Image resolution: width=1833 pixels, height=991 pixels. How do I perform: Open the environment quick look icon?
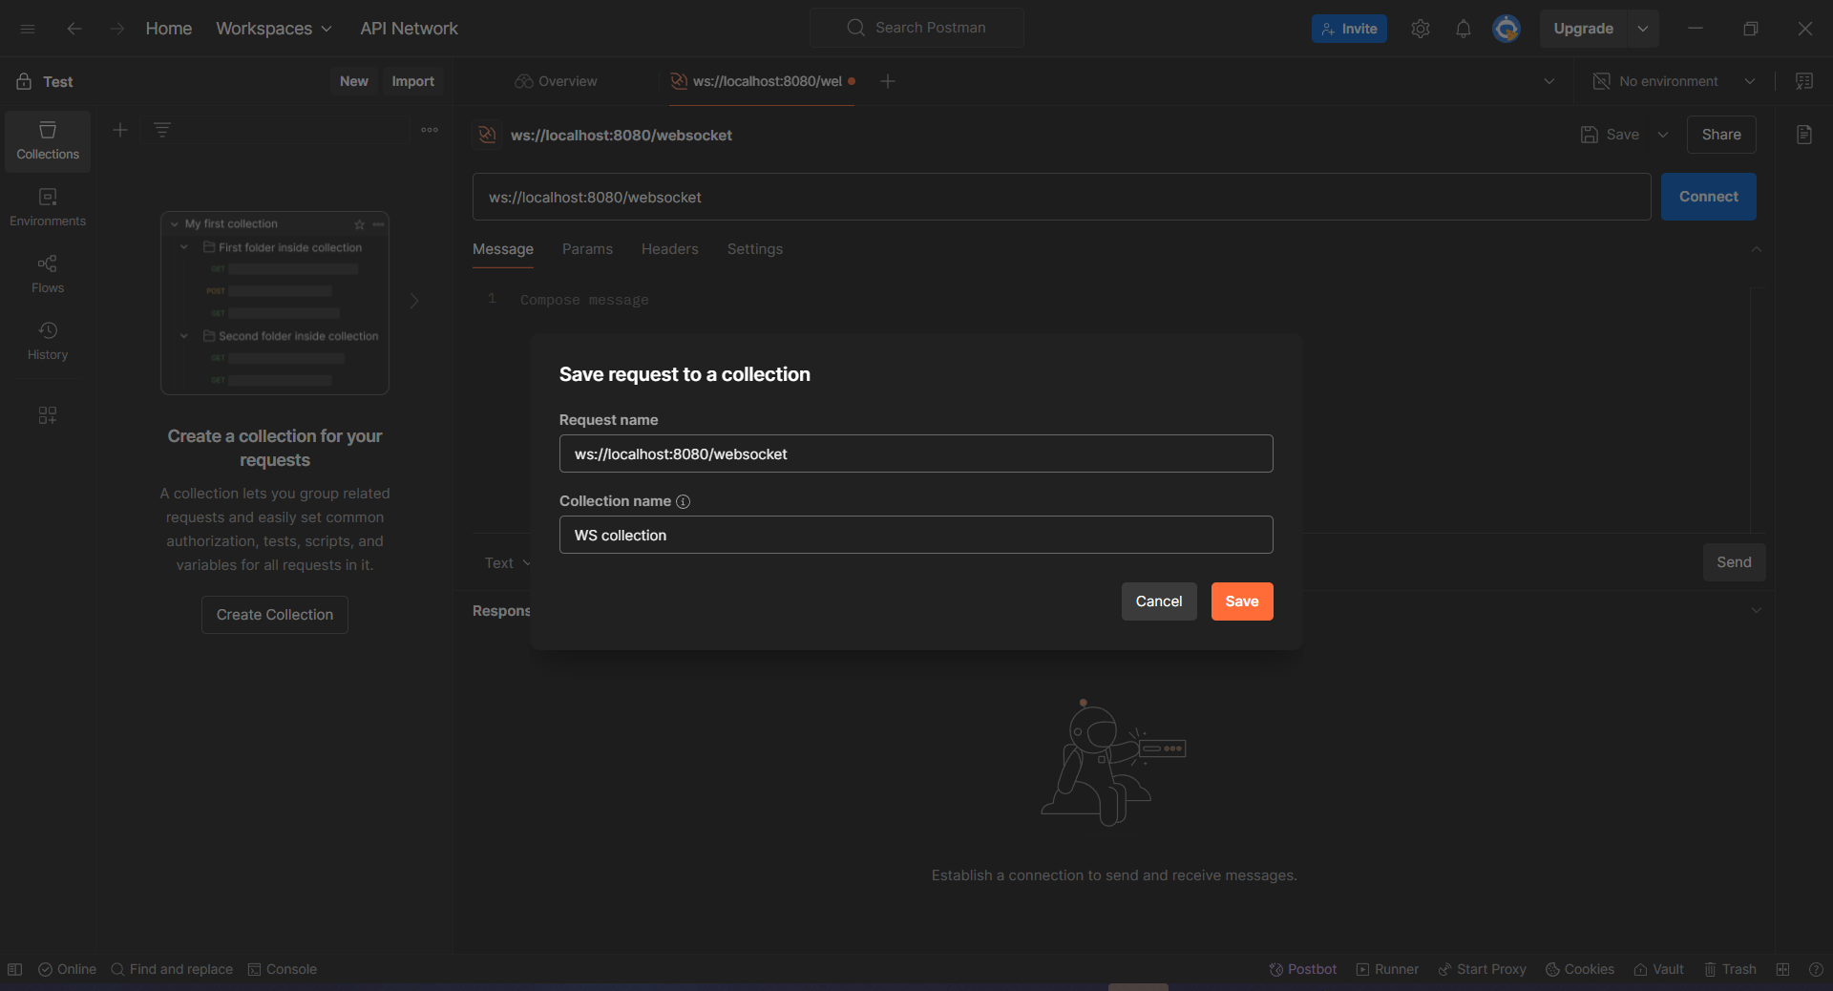[1804, 81]
